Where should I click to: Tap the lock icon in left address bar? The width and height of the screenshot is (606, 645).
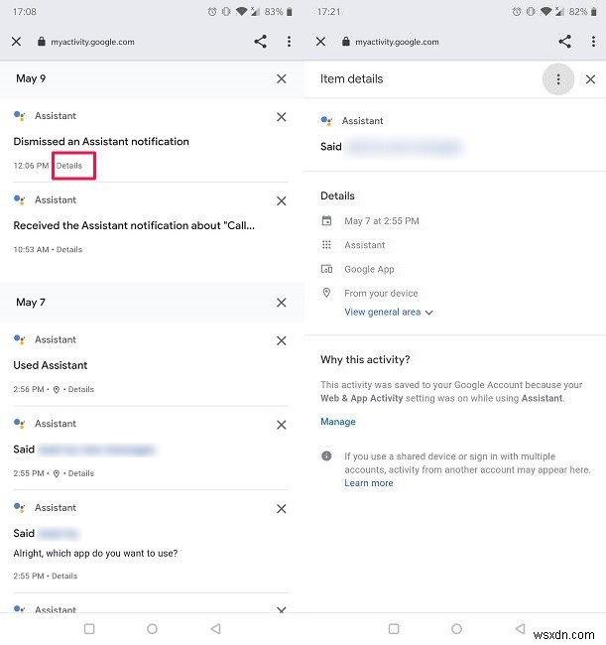[x=41, y=42]
